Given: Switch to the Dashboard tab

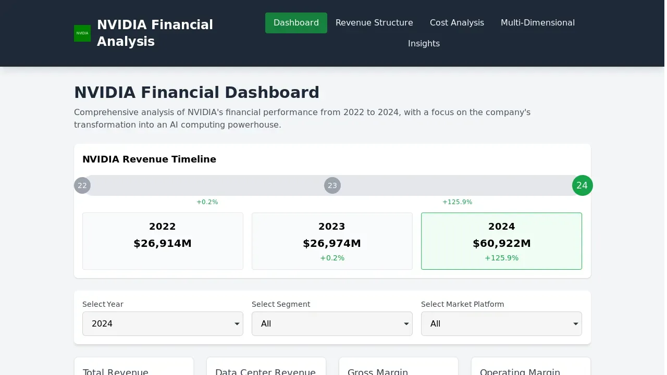Looking at the screenshot, I should pyautogui.click(x=296, y=22).
